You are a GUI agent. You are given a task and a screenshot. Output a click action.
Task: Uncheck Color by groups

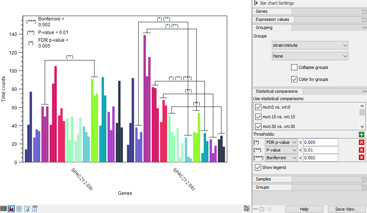point(294,79)
